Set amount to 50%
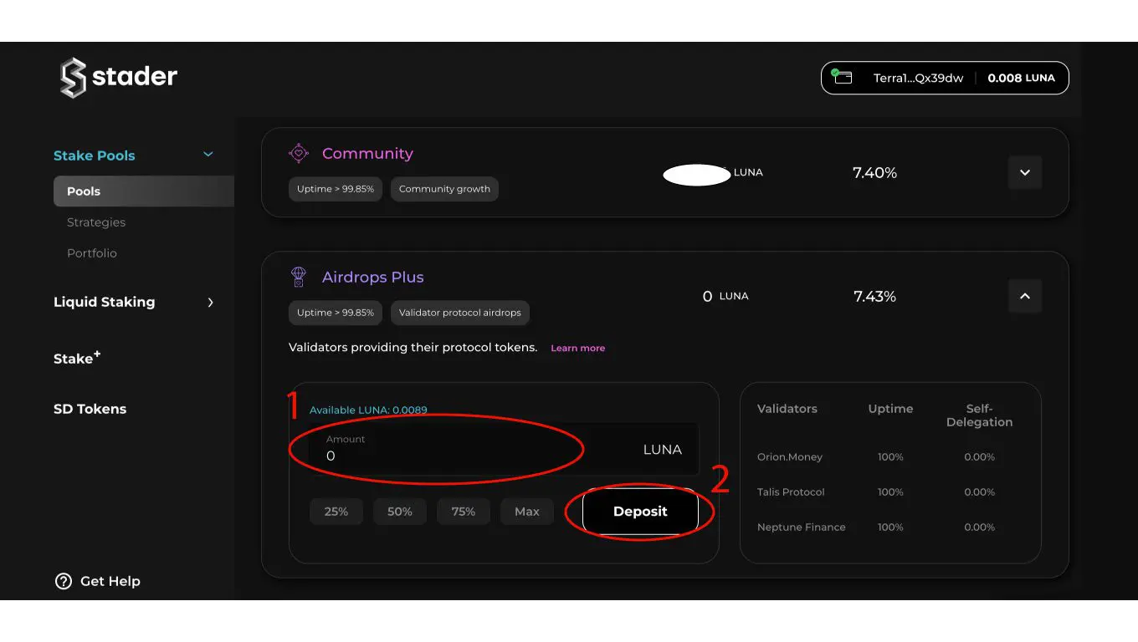The height and width of the screenshot is (642, 1138). coord(400,512)
